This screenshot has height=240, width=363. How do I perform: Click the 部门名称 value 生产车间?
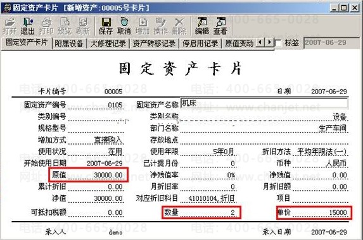(333, 128)
